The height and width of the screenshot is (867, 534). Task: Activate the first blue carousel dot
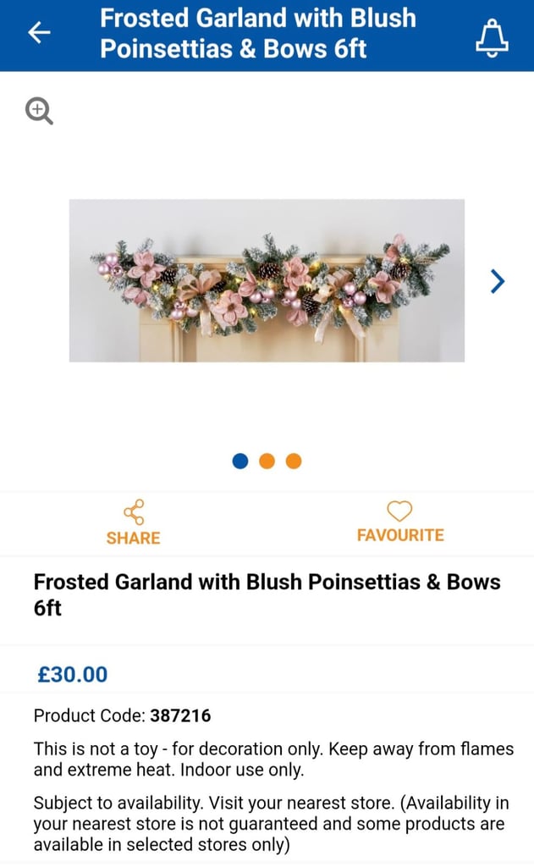tap(241, 461)
